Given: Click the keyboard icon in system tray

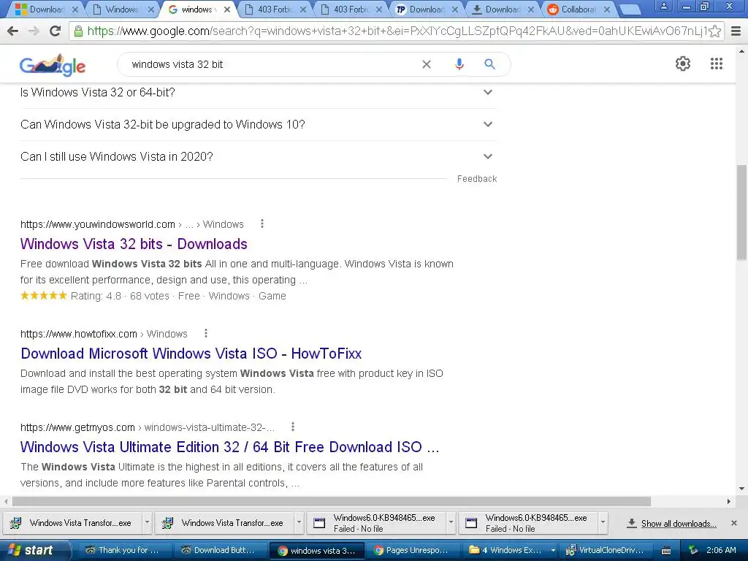Looking at the screenshot, I should (x=666, y=551).
